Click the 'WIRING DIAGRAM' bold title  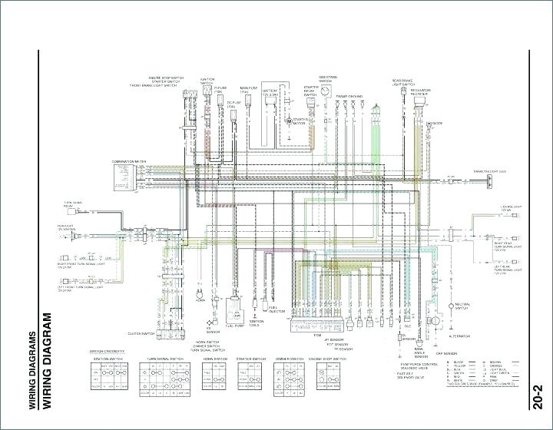(47, 360)
